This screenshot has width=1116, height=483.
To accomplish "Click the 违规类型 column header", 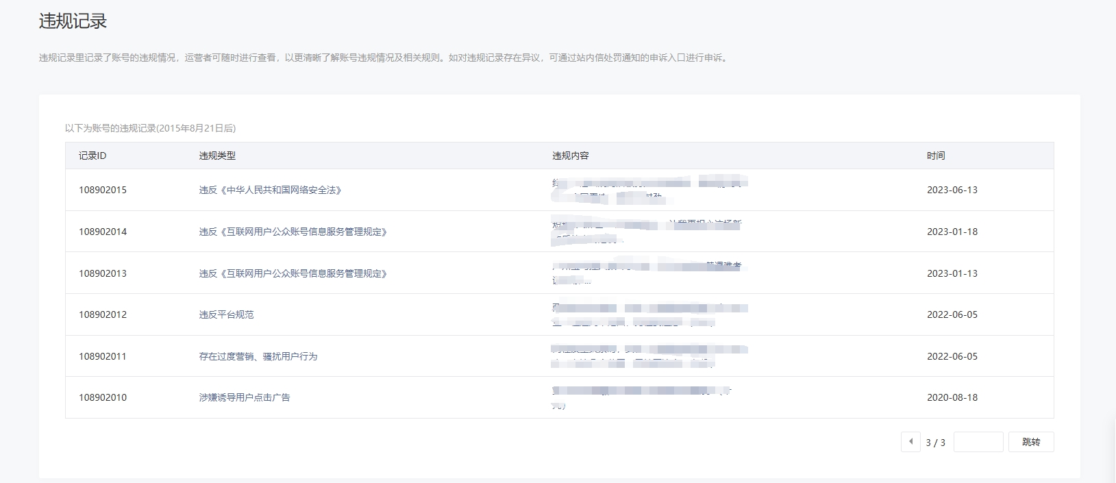I will (x=217, y=156).
